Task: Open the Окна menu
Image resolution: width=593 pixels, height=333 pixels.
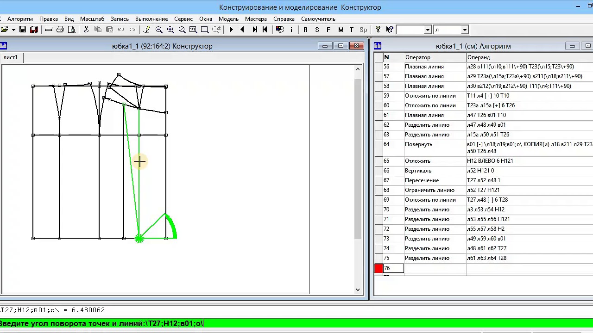Action: pos(206,19)
